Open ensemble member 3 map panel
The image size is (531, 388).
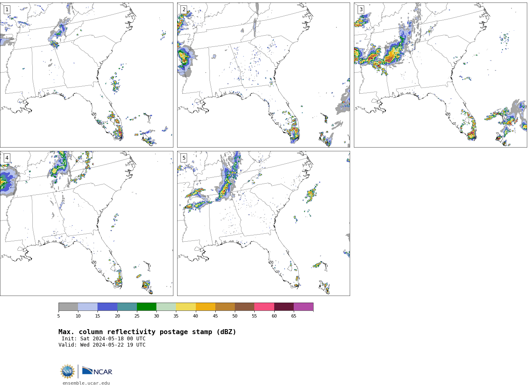[440, 75]
